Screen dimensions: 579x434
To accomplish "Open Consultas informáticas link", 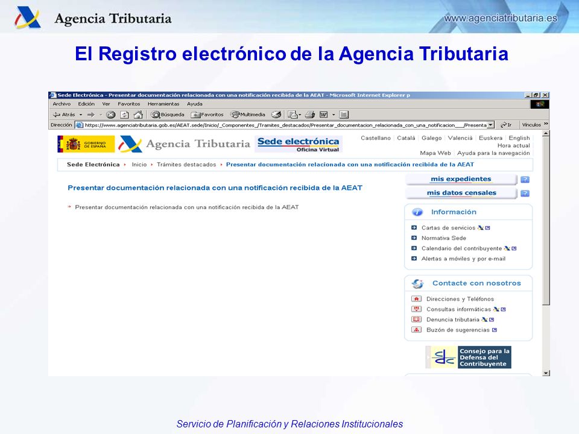I will 458,310.
